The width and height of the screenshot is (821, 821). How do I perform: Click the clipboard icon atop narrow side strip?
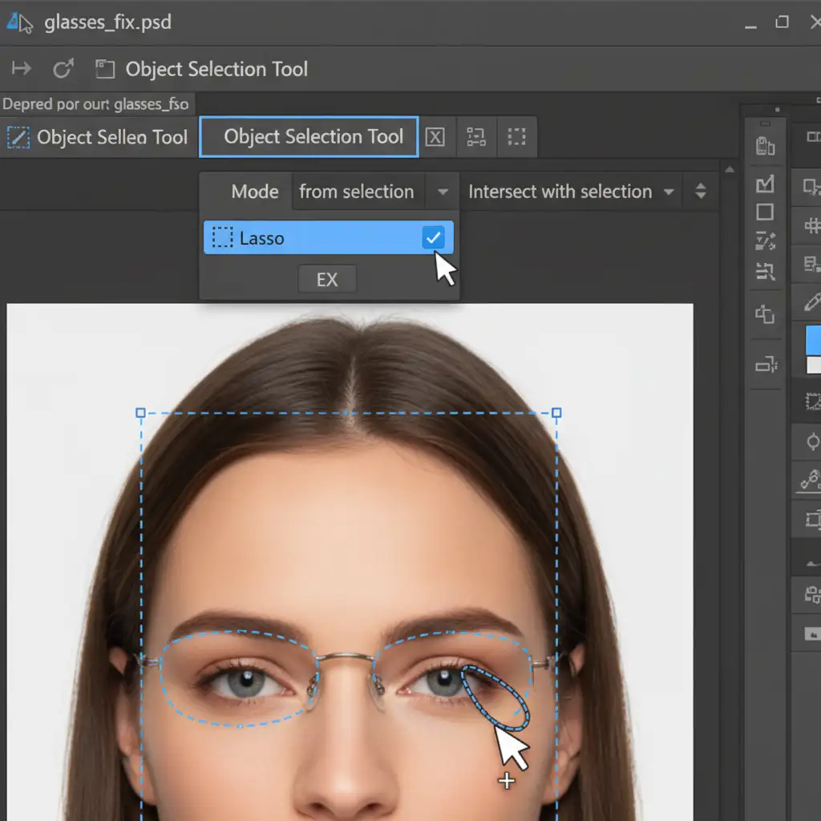tap(765, 146)
